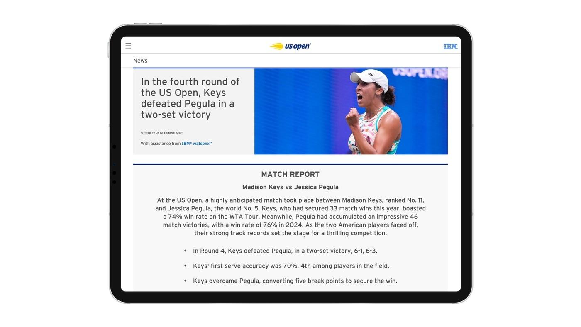Click the US Open logo
581x327 pixels.
click(290, 46)
